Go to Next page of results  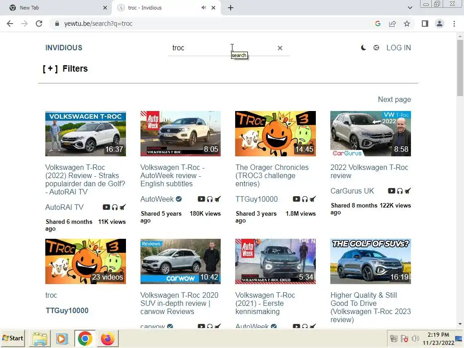[394, 99]
